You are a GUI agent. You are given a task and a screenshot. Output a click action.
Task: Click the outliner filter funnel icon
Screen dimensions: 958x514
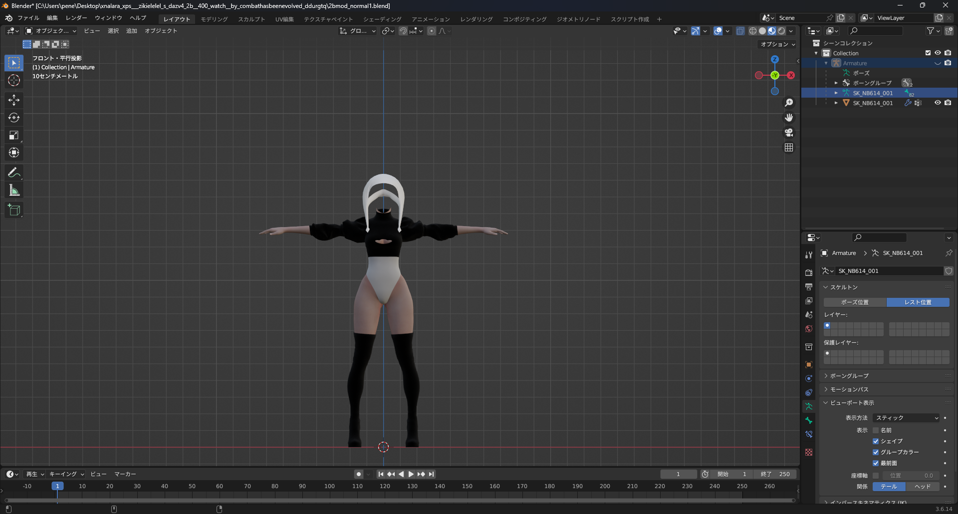(x=931, y=31)
